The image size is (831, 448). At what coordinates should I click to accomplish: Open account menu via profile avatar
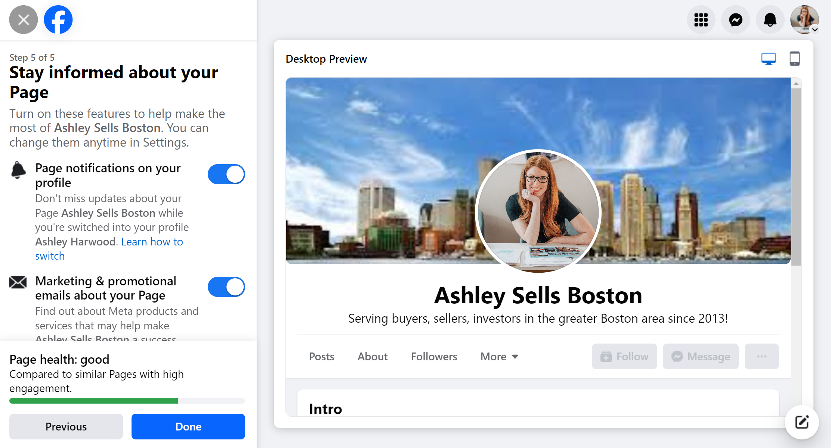(804, 20)
